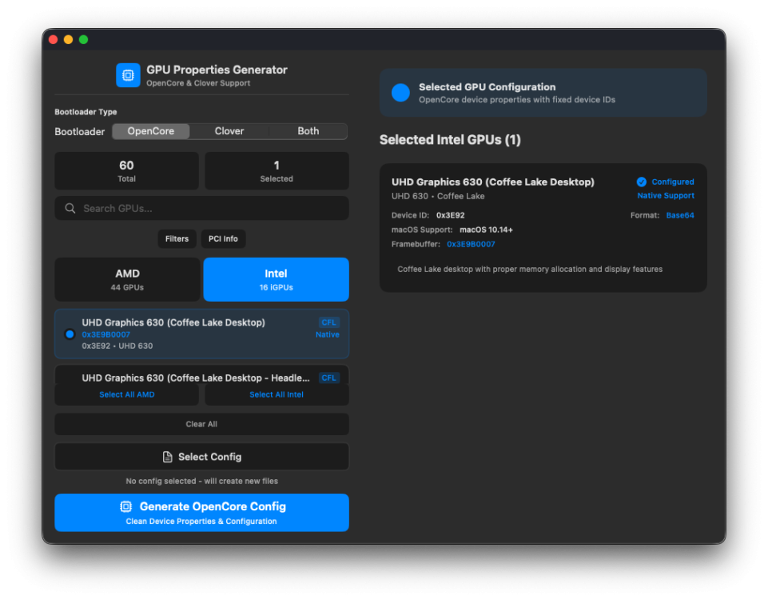
Task: Click the magnifier icon in the search field
Action: coord(70,208)
